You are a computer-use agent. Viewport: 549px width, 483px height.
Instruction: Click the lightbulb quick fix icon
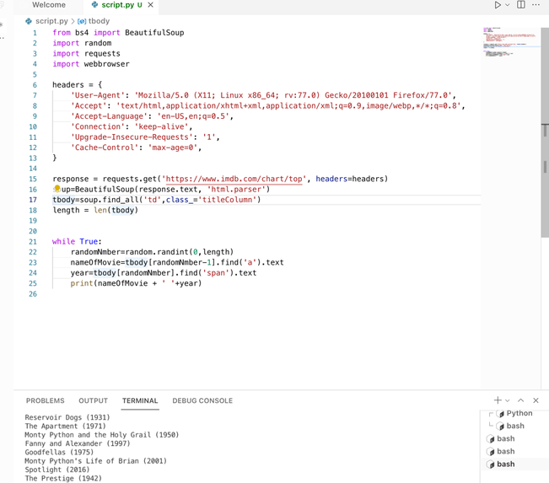click(x=57, y=189)
